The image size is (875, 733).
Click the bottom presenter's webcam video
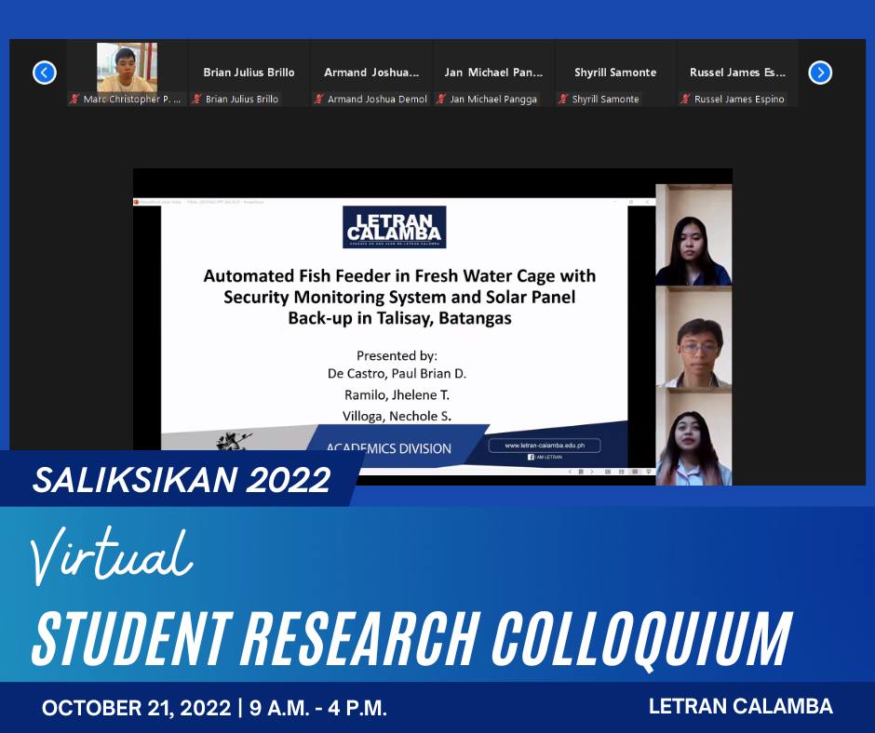[x=693, y=439]
